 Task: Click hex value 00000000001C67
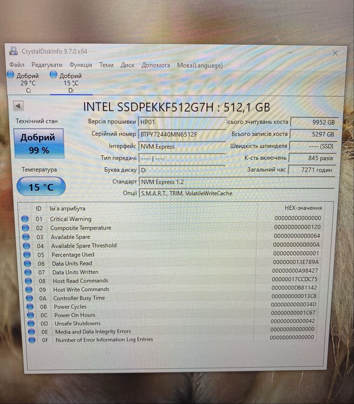coord(293,313)
